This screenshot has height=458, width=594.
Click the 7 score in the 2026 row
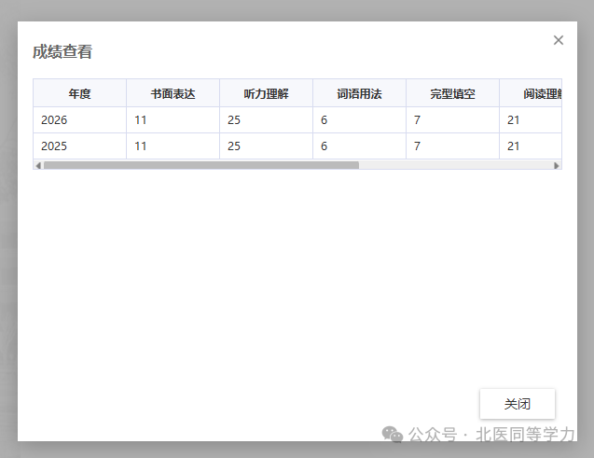pyautogui.click(x=452, y=120)
